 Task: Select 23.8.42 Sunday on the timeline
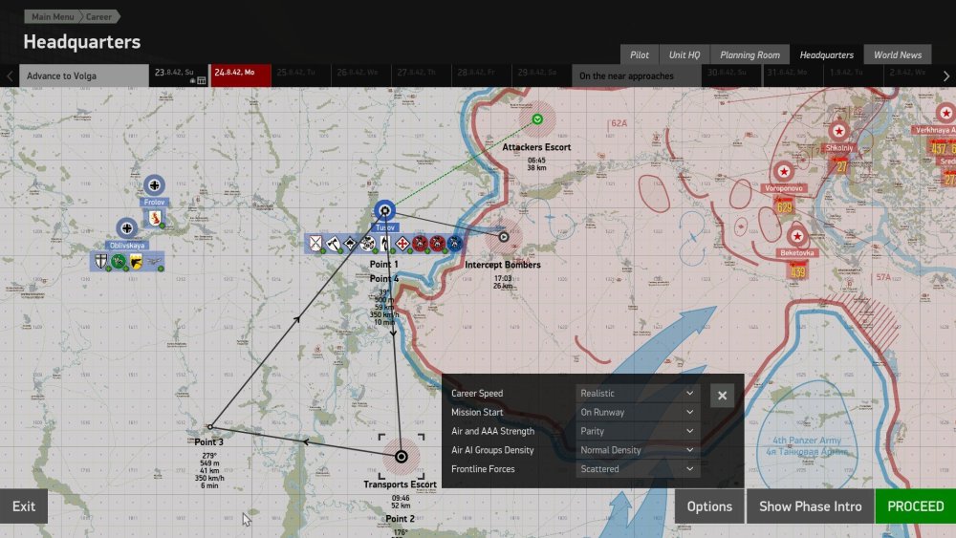click(179, 73)
